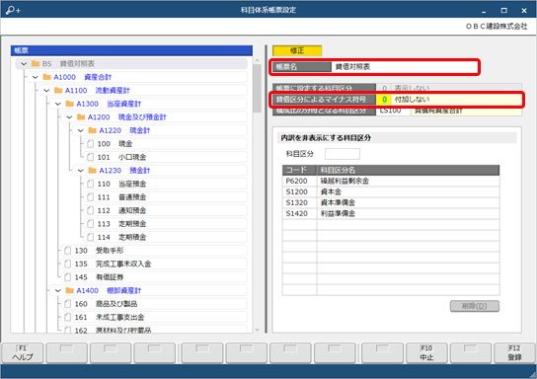Click the document icon for 114 定期積金

90,237
